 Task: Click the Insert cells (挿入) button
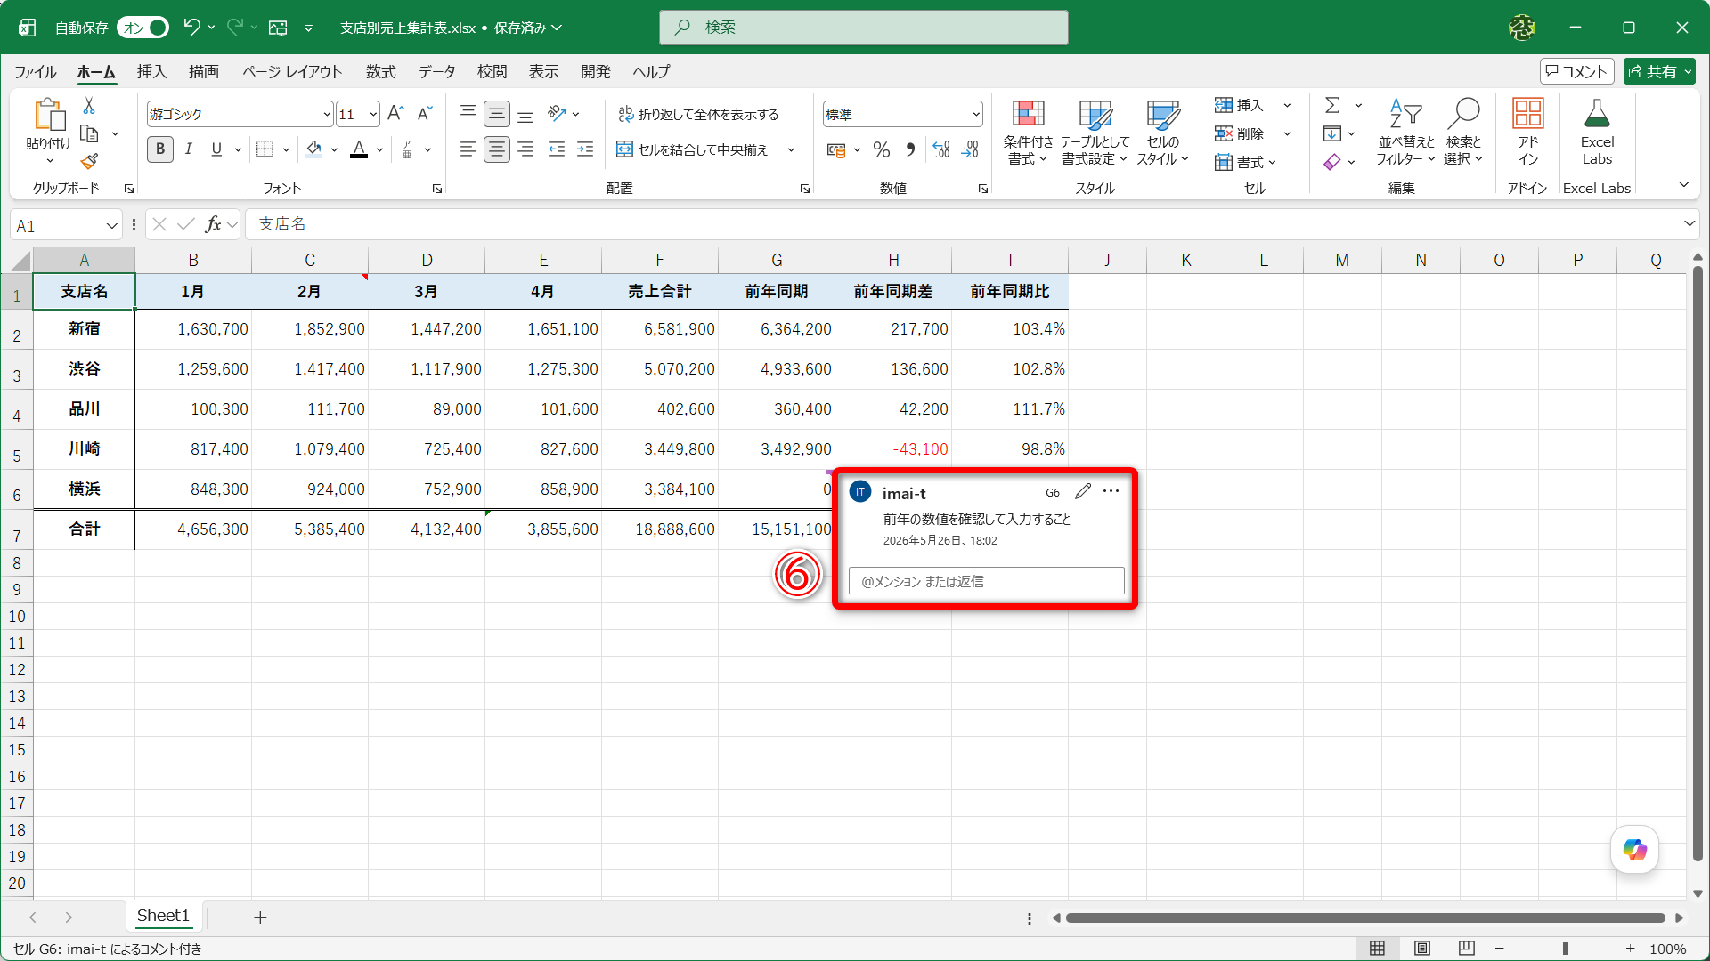coord(1240,105)
